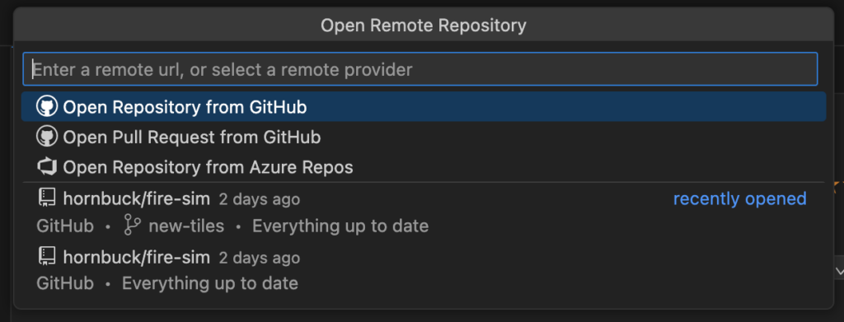Pick Open Repository from Azure Repos
Viewport: 844px width, 322px height.
pos(424,167)
